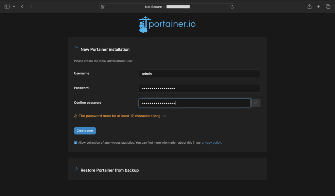335x196 pixels.
Task: Toggle the Safari sidebar icon
Action: click(x=7, y=7)
